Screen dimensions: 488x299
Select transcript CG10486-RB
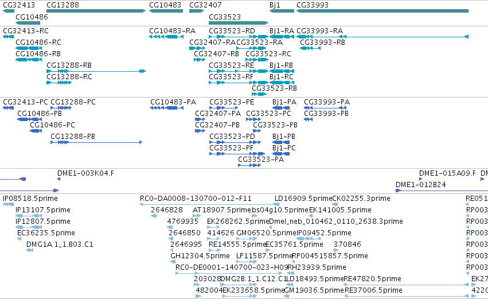coord(38,54)
